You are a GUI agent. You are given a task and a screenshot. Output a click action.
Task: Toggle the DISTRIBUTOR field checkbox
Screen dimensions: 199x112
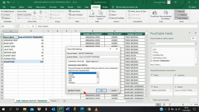tap(151, 55)
